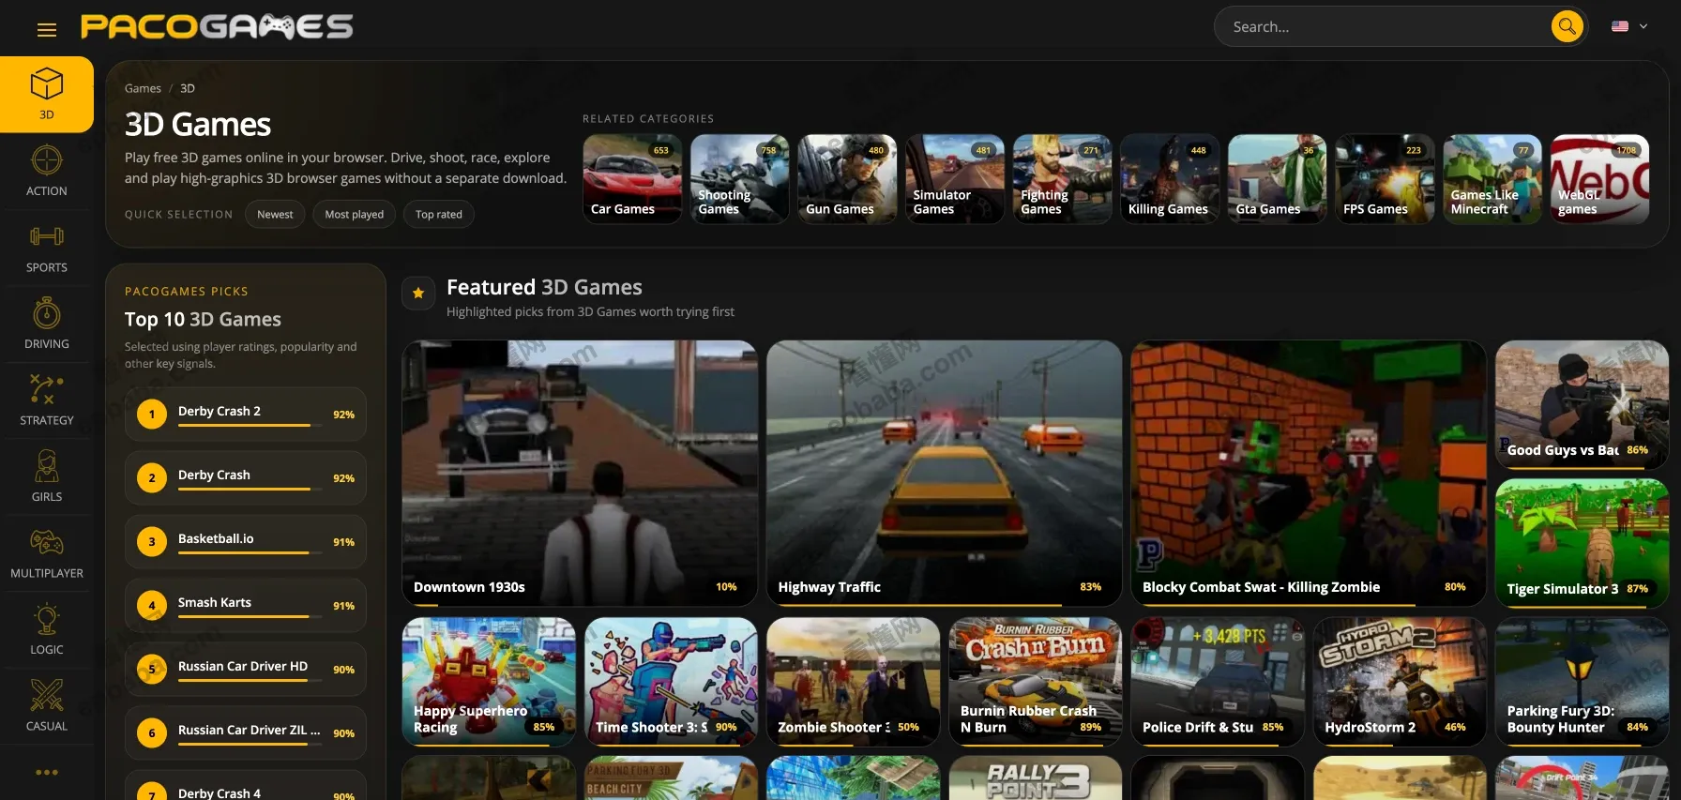
Task: Select the Newest quick selection
Action: [275, 215]
